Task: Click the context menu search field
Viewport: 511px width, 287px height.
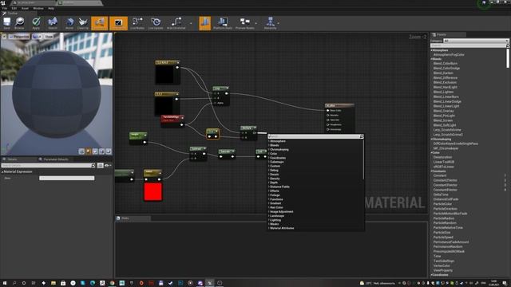Action: pyautogui.click(x=315, y=136)
